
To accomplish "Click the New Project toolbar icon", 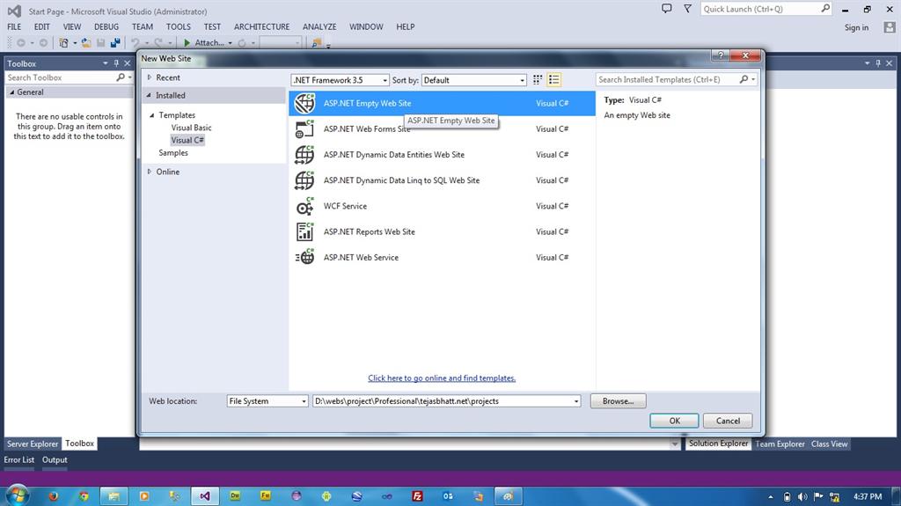I will coord(63,43).
